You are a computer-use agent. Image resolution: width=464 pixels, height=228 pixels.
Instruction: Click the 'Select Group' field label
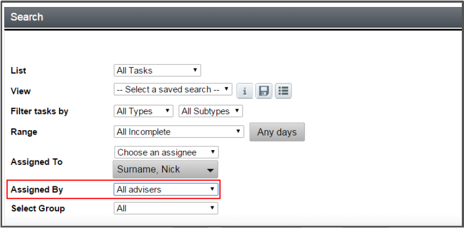37,208
